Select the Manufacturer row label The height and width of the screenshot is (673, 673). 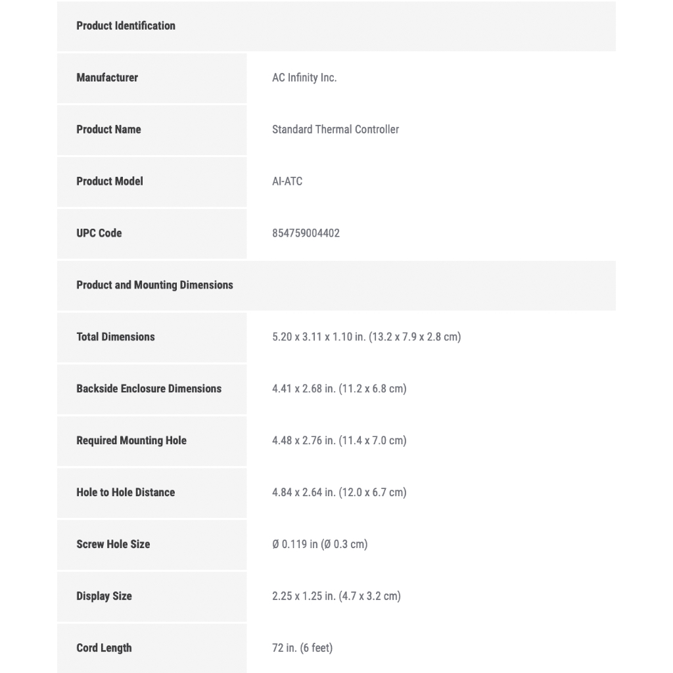107,78
